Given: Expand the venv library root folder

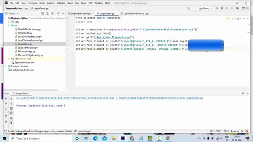Looking at the screenshot, I should point(9,59).
